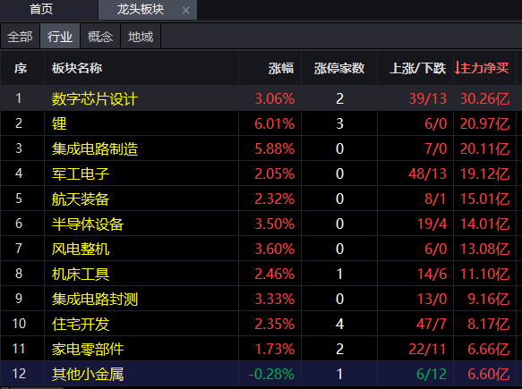
Task: Open sector 航天装备
Action: [x=81, y=199]
